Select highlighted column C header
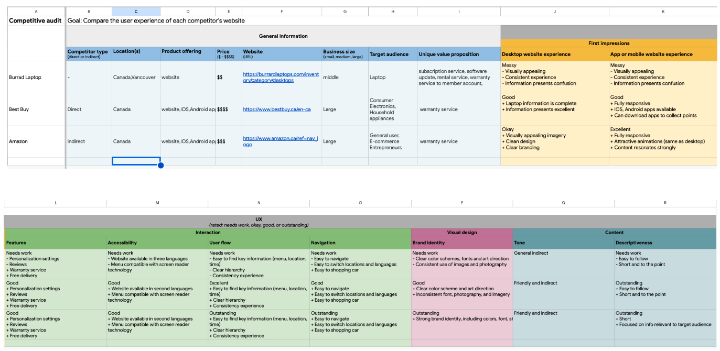This screenshot has height=351, width=720. tap(136, 11)
